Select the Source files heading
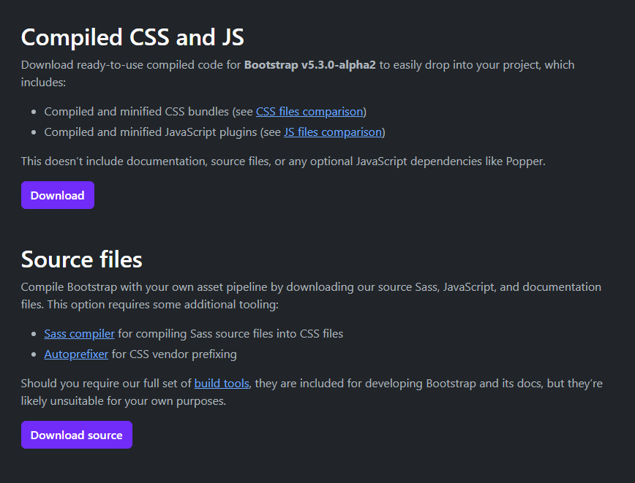 tap(81, 259)
